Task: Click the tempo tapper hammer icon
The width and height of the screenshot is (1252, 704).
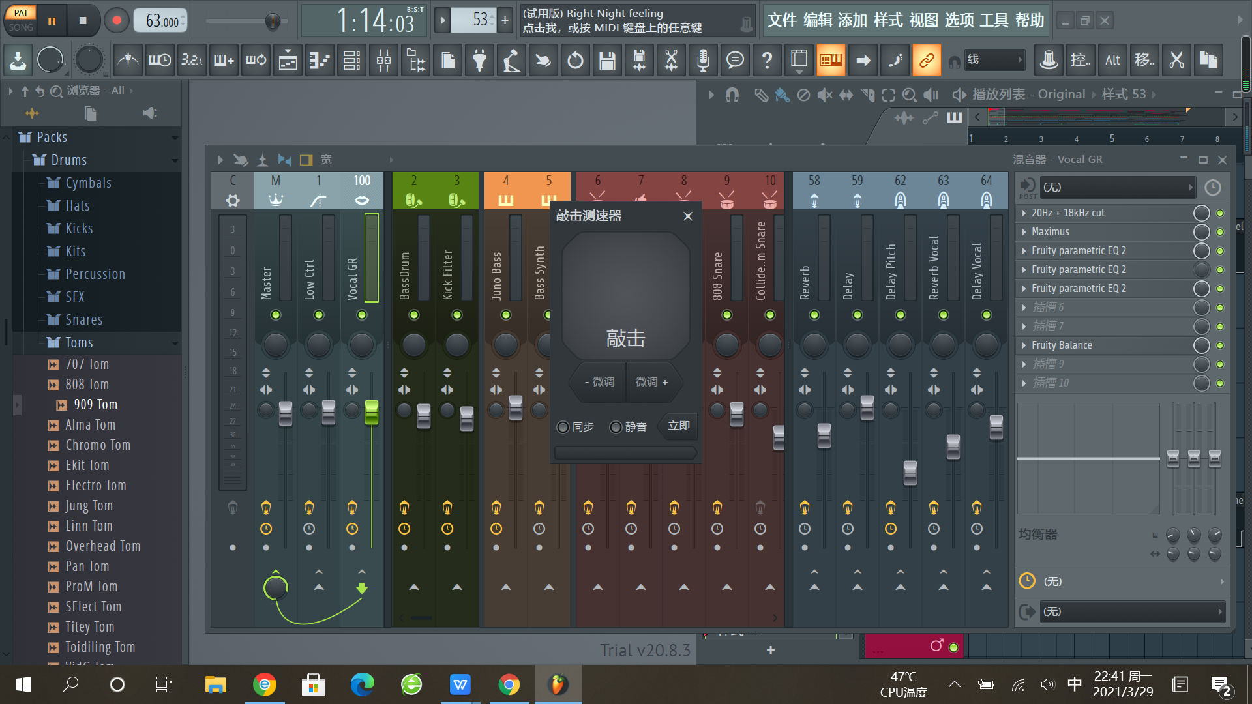Action: tap(511, 61)
